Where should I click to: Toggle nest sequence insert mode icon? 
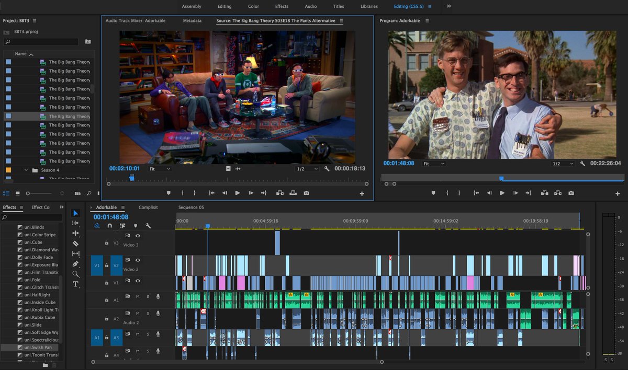pyautogui.click(x=97, y=226)
